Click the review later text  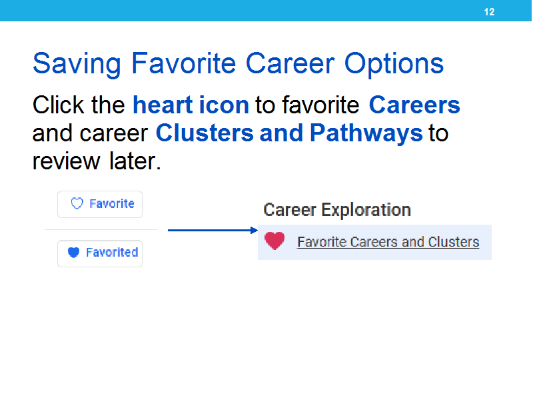pyautogui.click(x=97, y=161)
